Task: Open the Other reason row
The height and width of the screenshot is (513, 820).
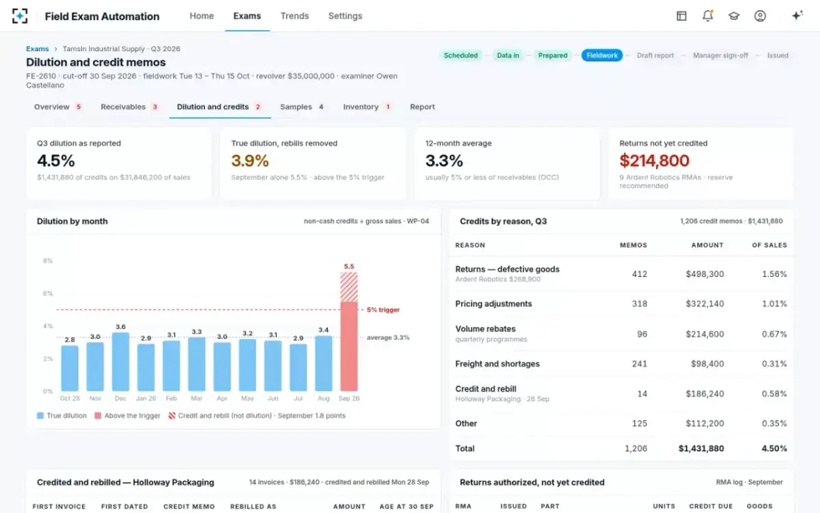Action: tap(621, 423)
